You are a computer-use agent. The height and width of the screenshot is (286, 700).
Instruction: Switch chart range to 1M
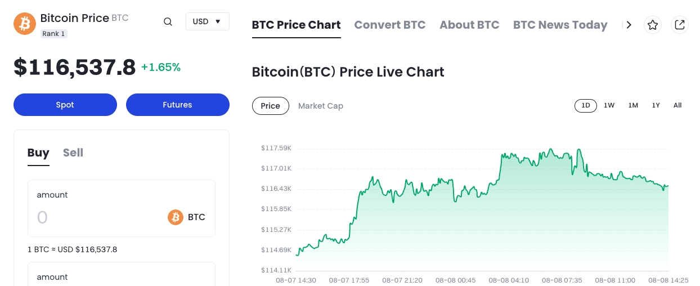[x=633, y=105]
